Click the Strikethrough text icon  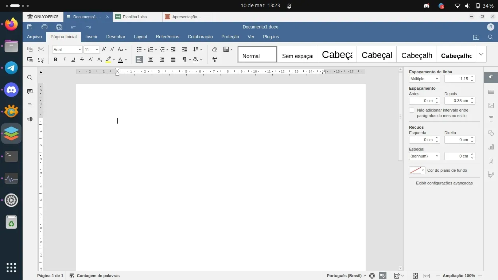tap(82, 60)
